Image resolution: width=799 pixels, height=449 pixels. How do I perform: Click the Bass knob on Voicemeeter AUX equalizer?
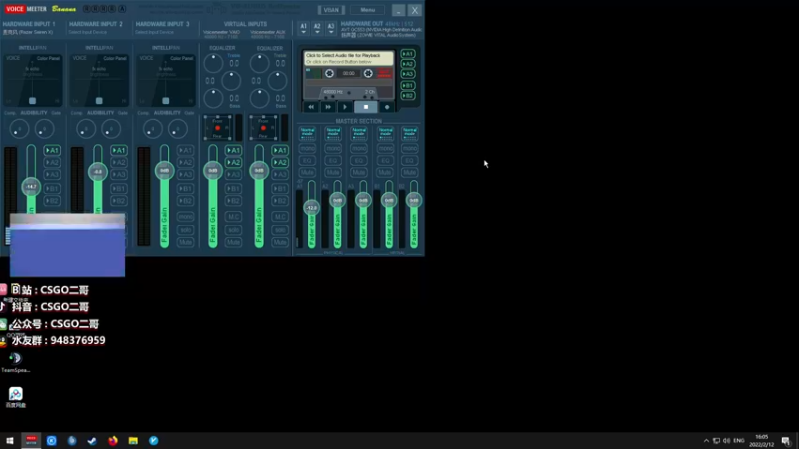(x=259, y=98)
